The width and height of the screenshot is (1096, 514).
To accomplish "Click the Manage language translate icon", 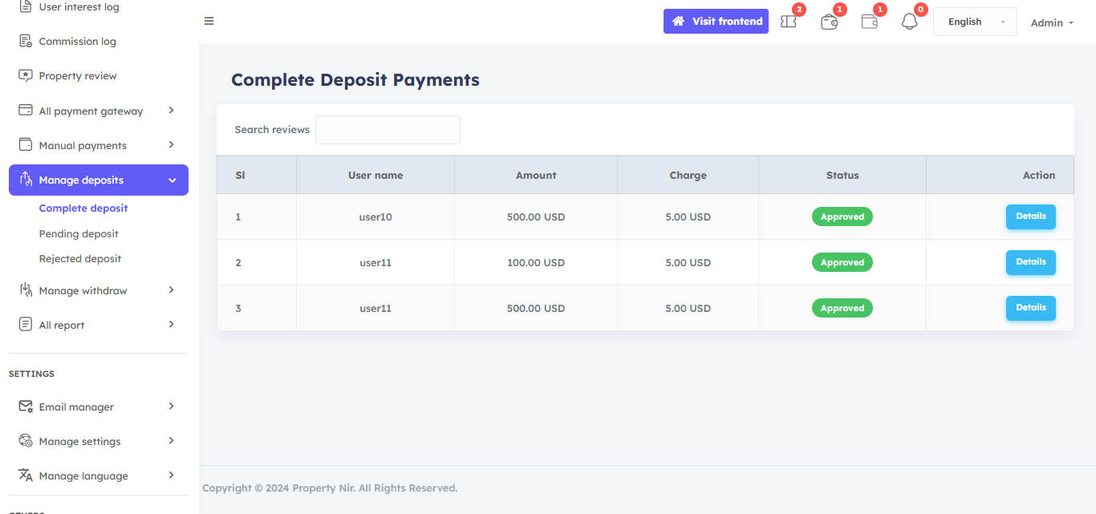I will point(26,476).
